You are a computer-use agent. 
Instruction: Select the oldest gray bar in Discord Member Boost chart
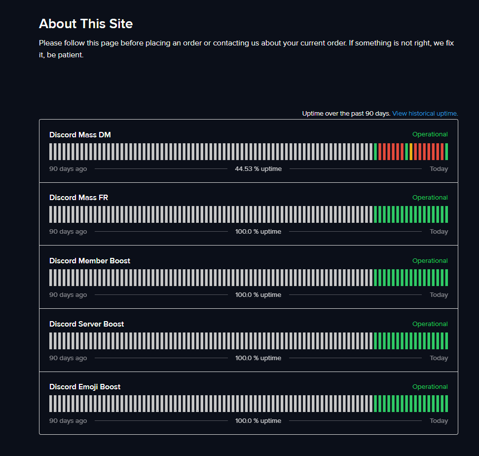click(51, 278)
